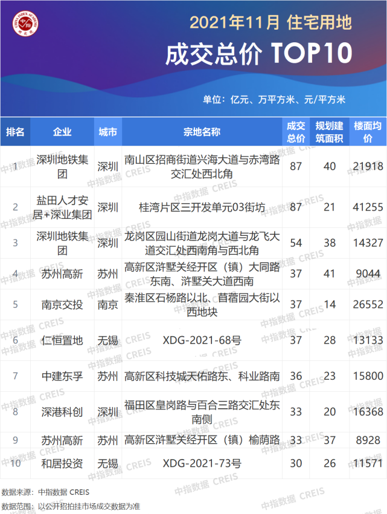Click the 成交总价 column header

pyautogui.click(x=296, y=132)
